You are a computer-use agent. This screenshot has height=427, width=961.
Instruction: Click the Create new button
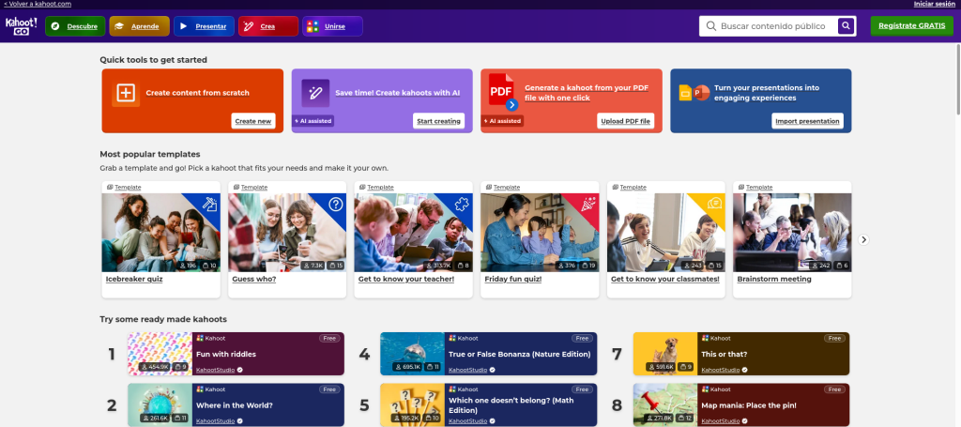click(x=253, y=121)
